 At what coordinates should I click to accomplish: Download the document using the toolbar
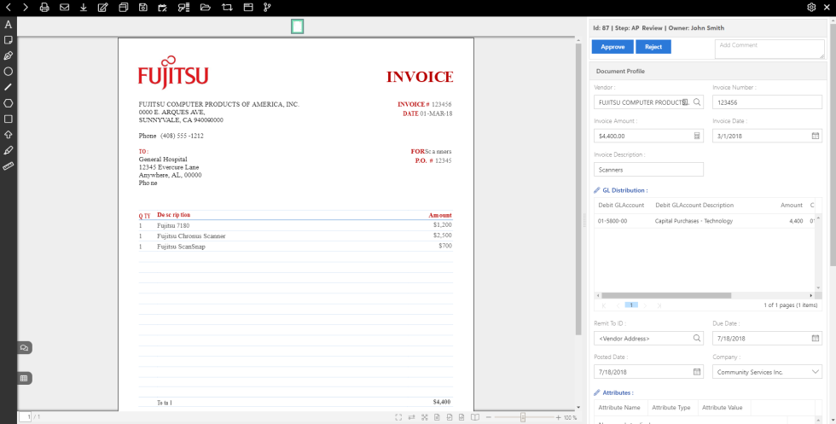click(x=84, y=8)
